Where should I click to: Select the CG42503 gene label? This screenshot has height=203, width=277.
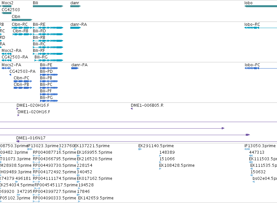point(11,10)
